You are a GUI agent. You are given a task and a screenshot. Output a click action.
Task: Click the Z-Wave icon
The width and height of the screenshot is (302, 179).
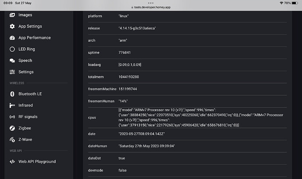[12, 140]
